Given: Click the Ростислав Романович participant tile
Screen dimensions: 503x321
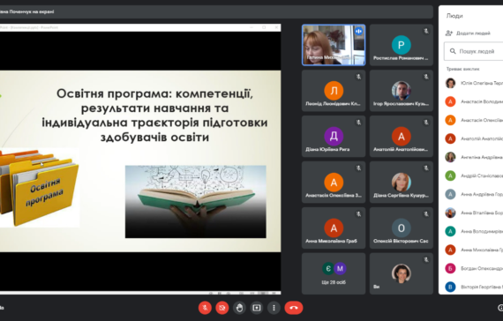Looking at the screenshot, I should (x=401, y=45).
